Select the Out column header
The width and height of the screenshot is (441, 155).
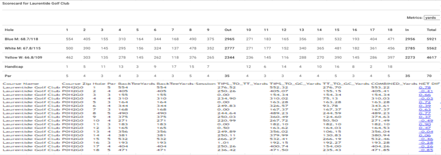tap(228, 30)
